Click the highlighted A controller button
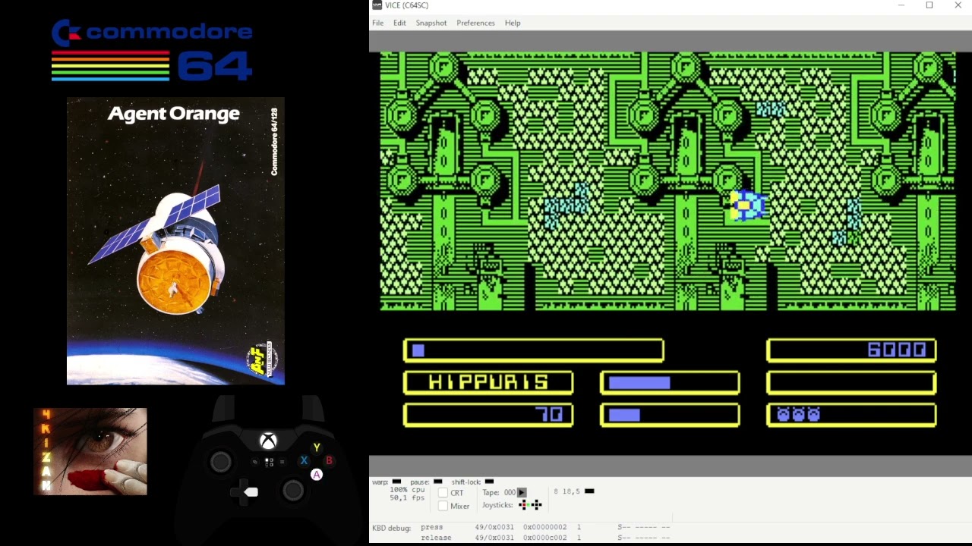Viewport: 972px width, 546px height. click(x=317, y=475)
